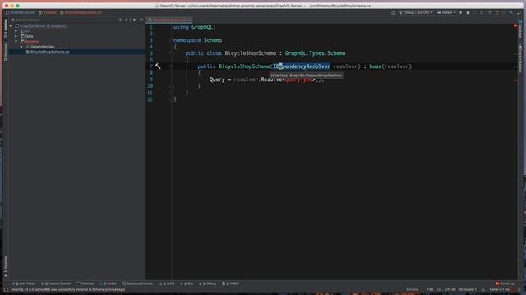Toggle tool window bars icon in status bar corner
The width and height of the screenshot is (526, 295).
click(x=6, y=289)
